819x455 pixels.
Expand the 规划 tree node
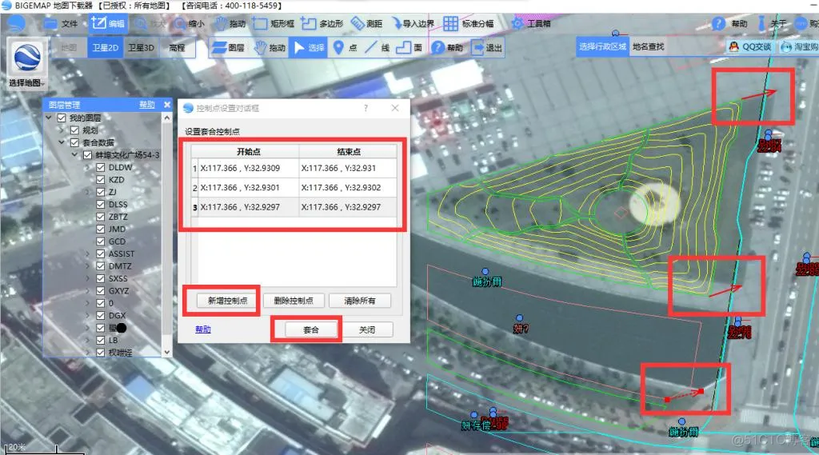coord(62,130)
